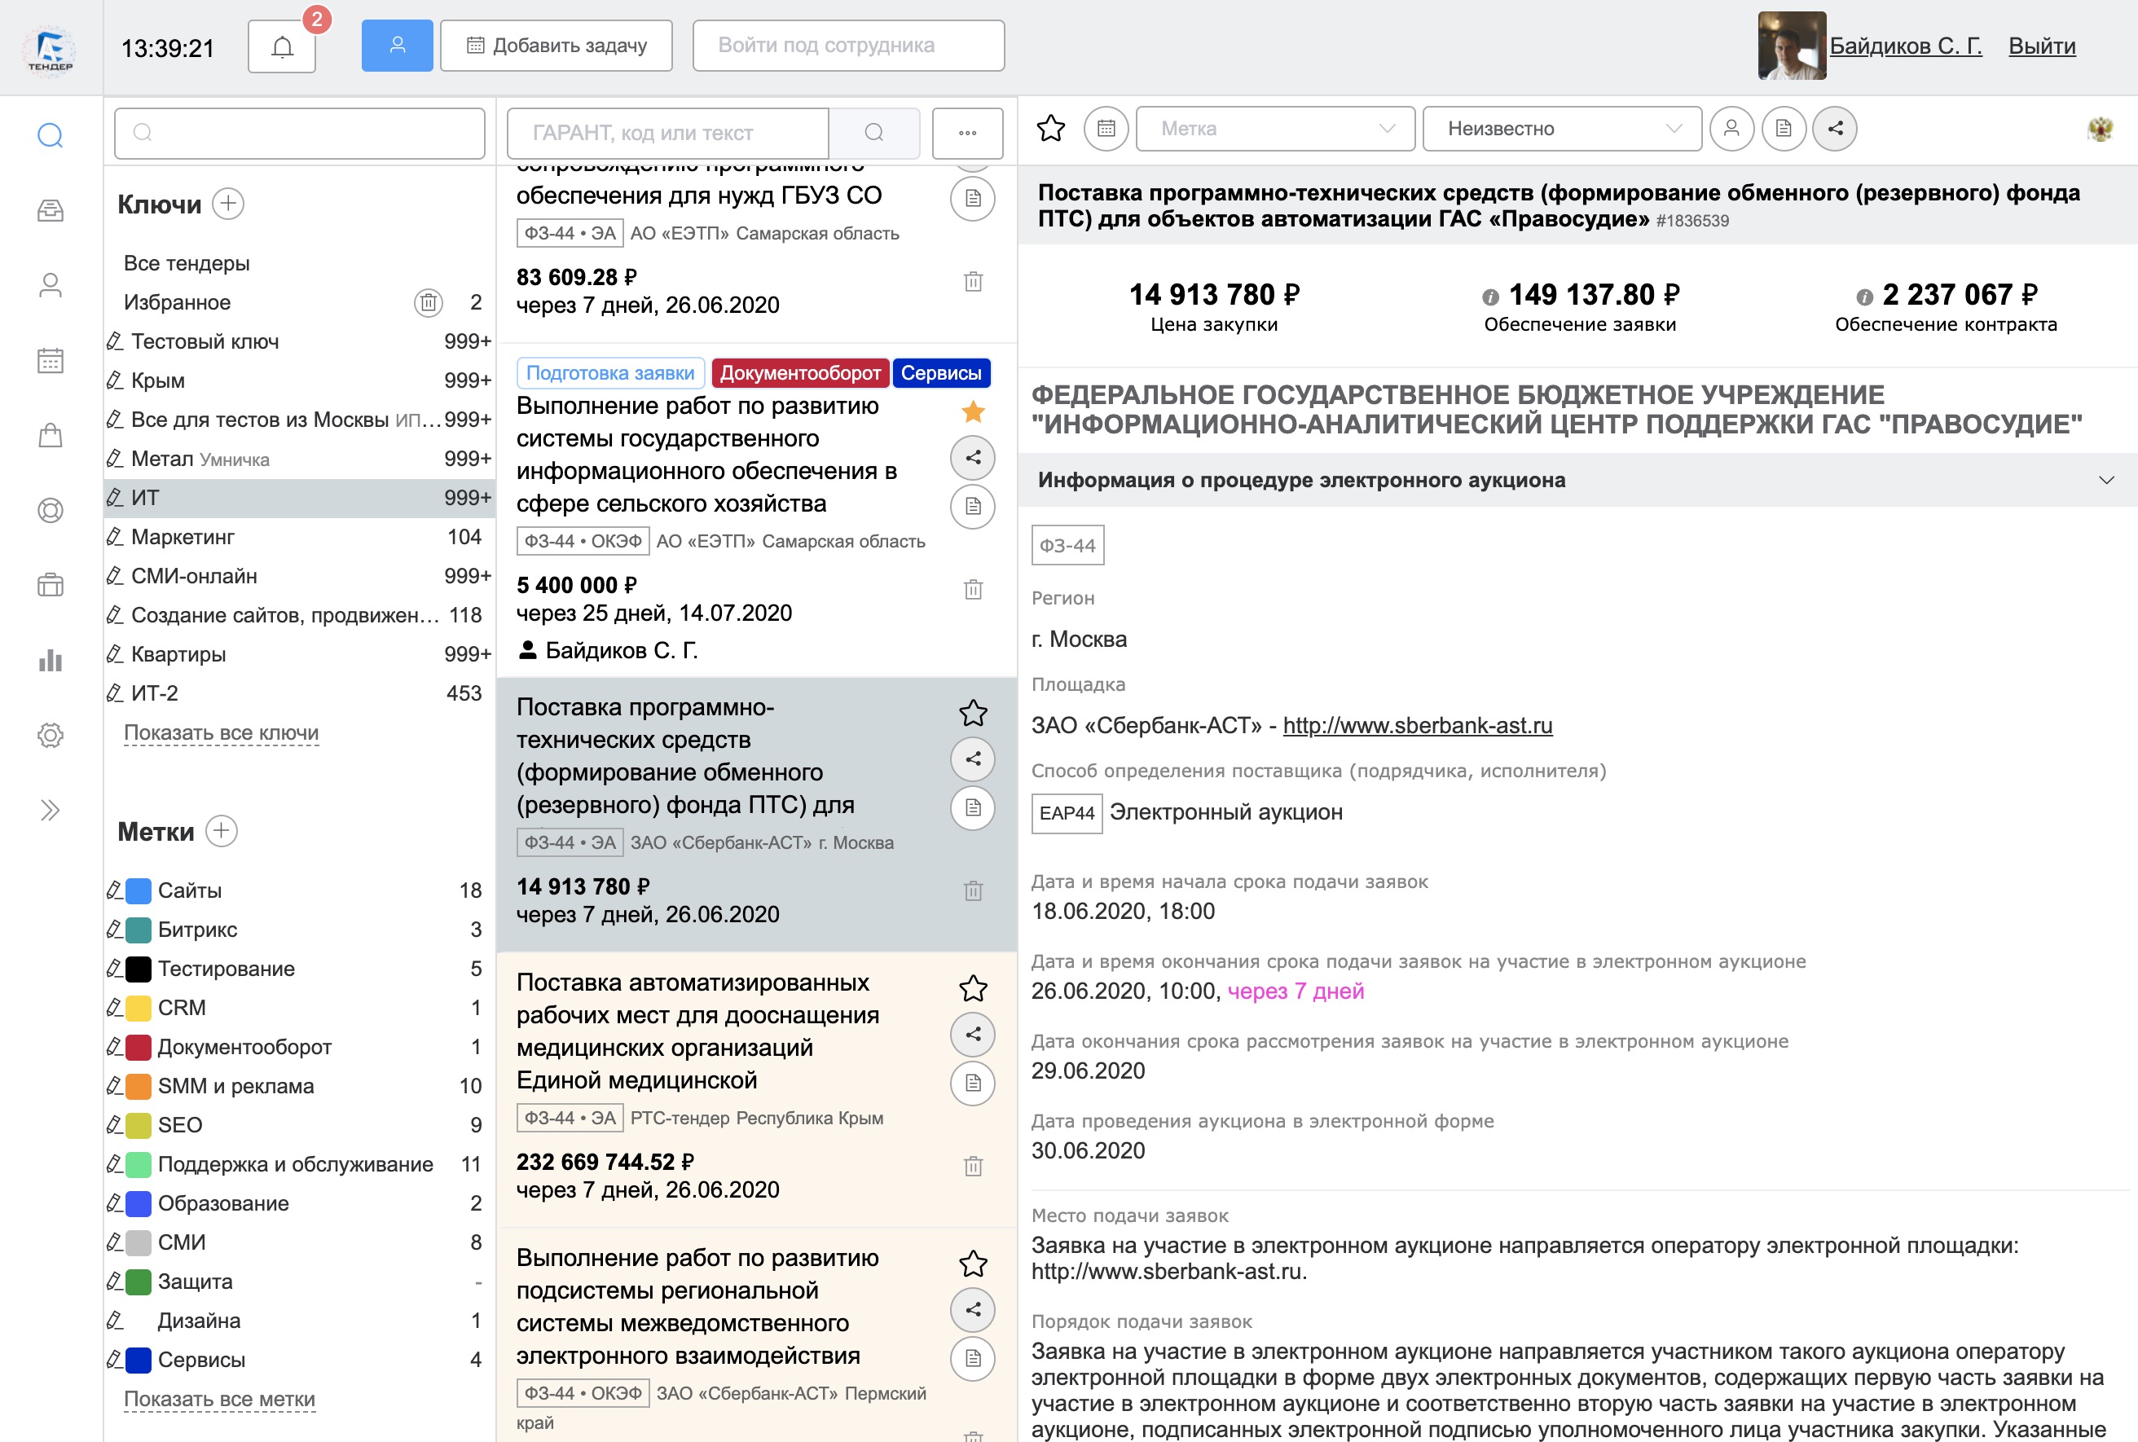Click Выйти to log out
The width and height of the screenshot is (2138, 1442).
point(2041,46)
